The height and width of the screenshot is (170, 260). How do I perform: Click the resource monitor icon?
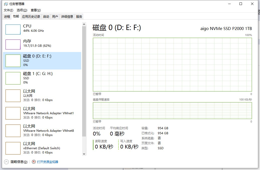pyautogui.click(x=34, y=162)
